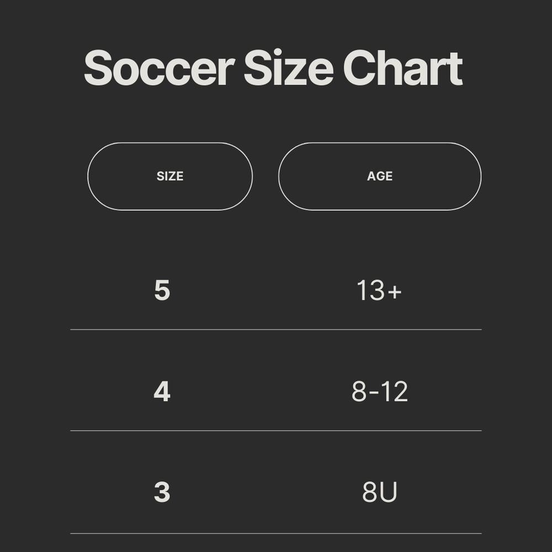Image resolution: width=552 pixels, height=552 pixels.
Task: Click the 8-12 age value
Action: coord(380,392)
